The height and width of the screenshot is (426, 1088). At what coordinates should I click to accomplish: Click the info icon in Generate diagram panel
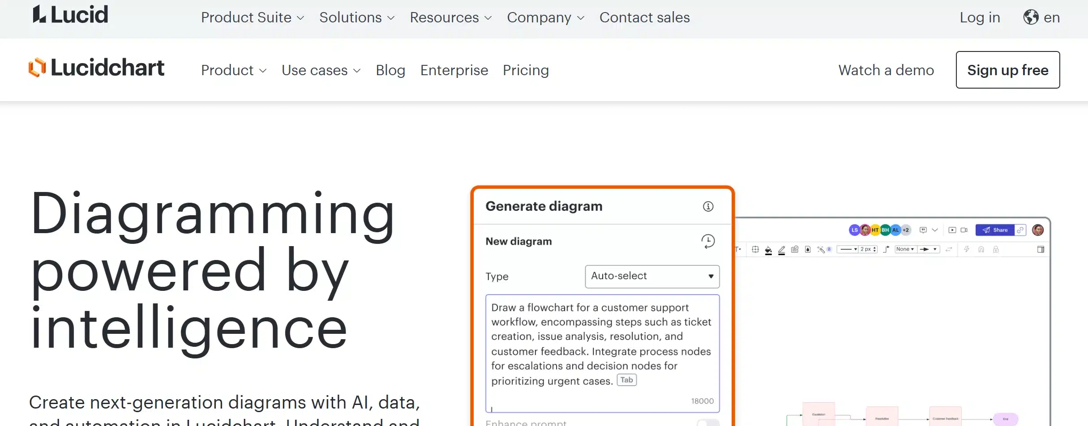(708, 206)
